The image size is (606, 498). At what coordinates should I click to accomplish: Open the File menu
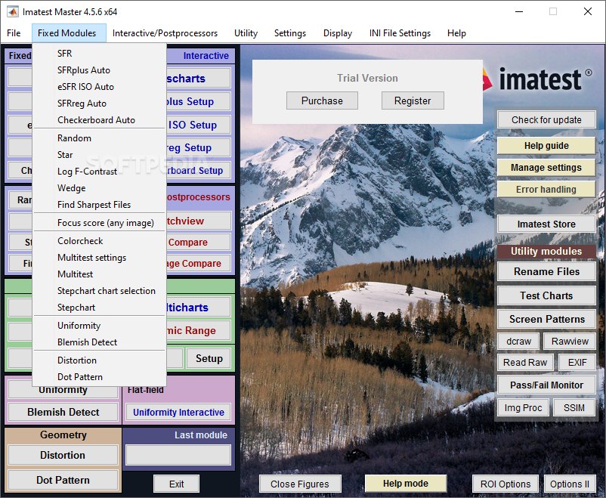coord(14,33)
